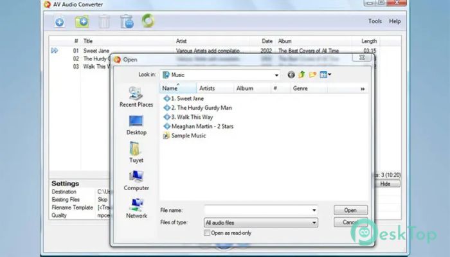Click the icon for Walk This Way file

click(x=166, y=117)
